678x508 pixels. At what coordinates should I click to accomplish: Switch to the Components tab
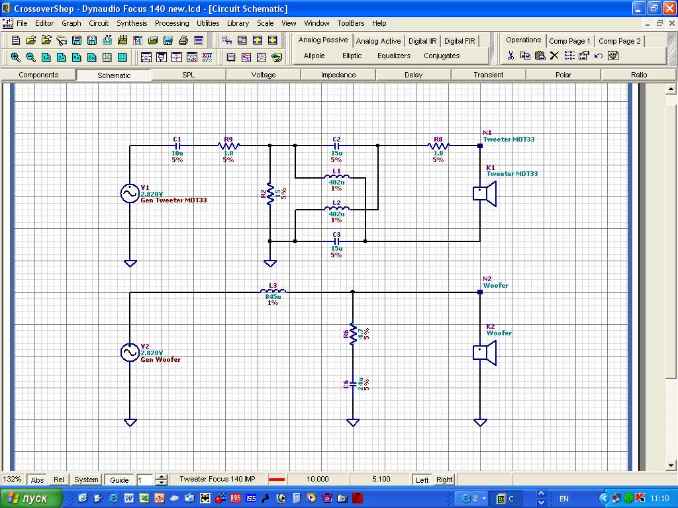tap(38, 75)
